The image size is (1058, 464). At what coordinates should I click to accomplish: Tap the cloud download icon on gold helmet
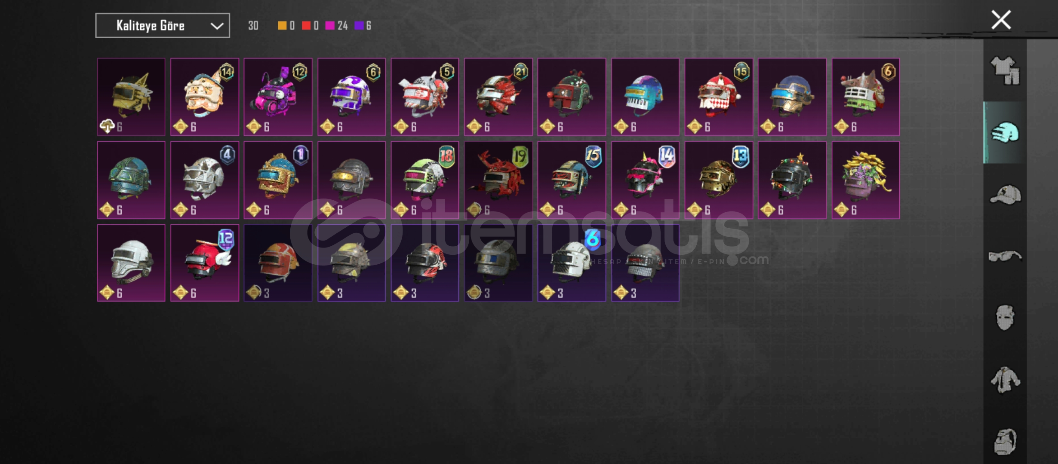107,126
